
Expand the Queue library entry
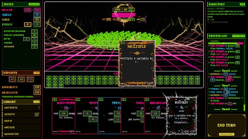point(21,121)
